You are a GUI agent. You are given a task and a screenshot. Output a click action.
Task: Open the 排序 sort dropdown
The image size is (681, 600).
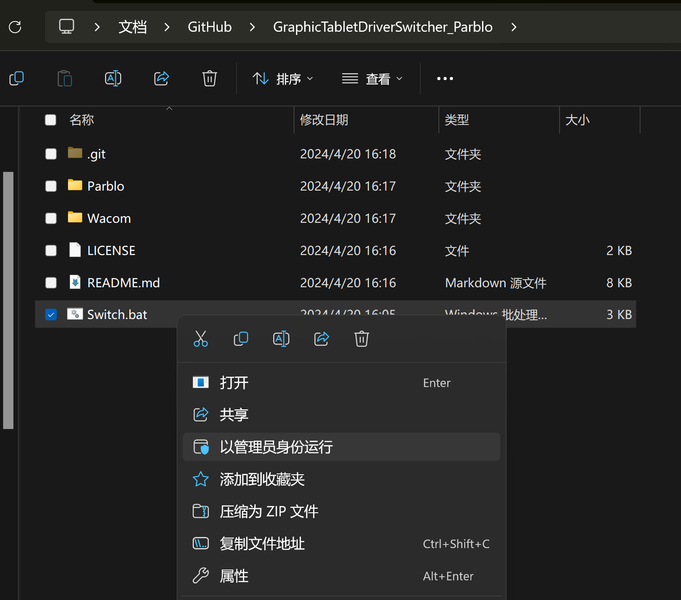[x=283, y=79]
